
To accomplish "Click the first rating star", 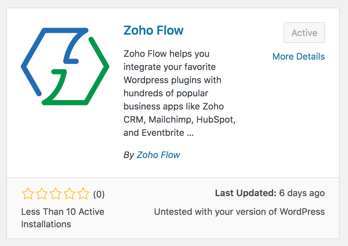I will point(27,194).
